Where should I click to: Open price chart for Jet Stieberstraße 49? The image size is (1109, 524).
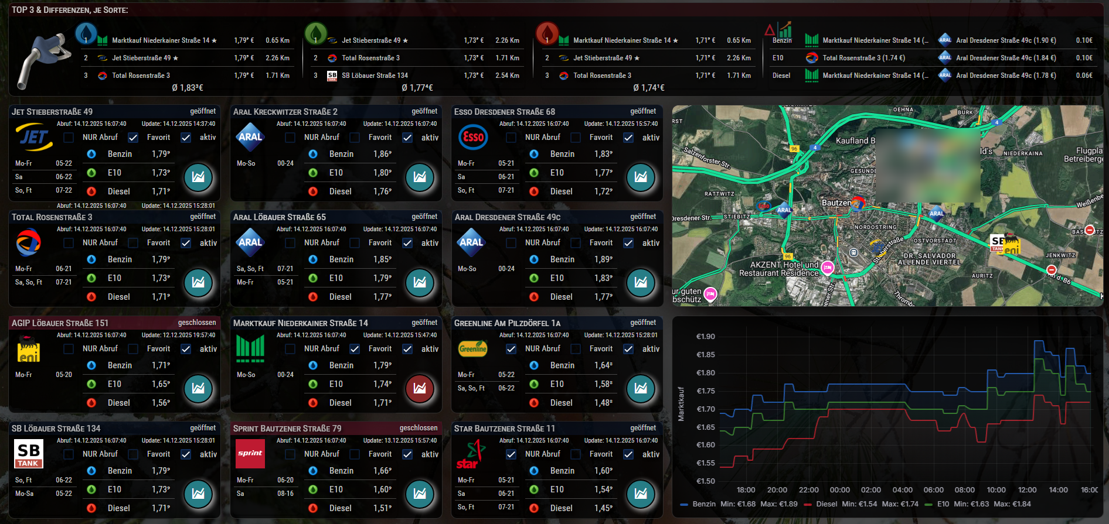(198, 177)
